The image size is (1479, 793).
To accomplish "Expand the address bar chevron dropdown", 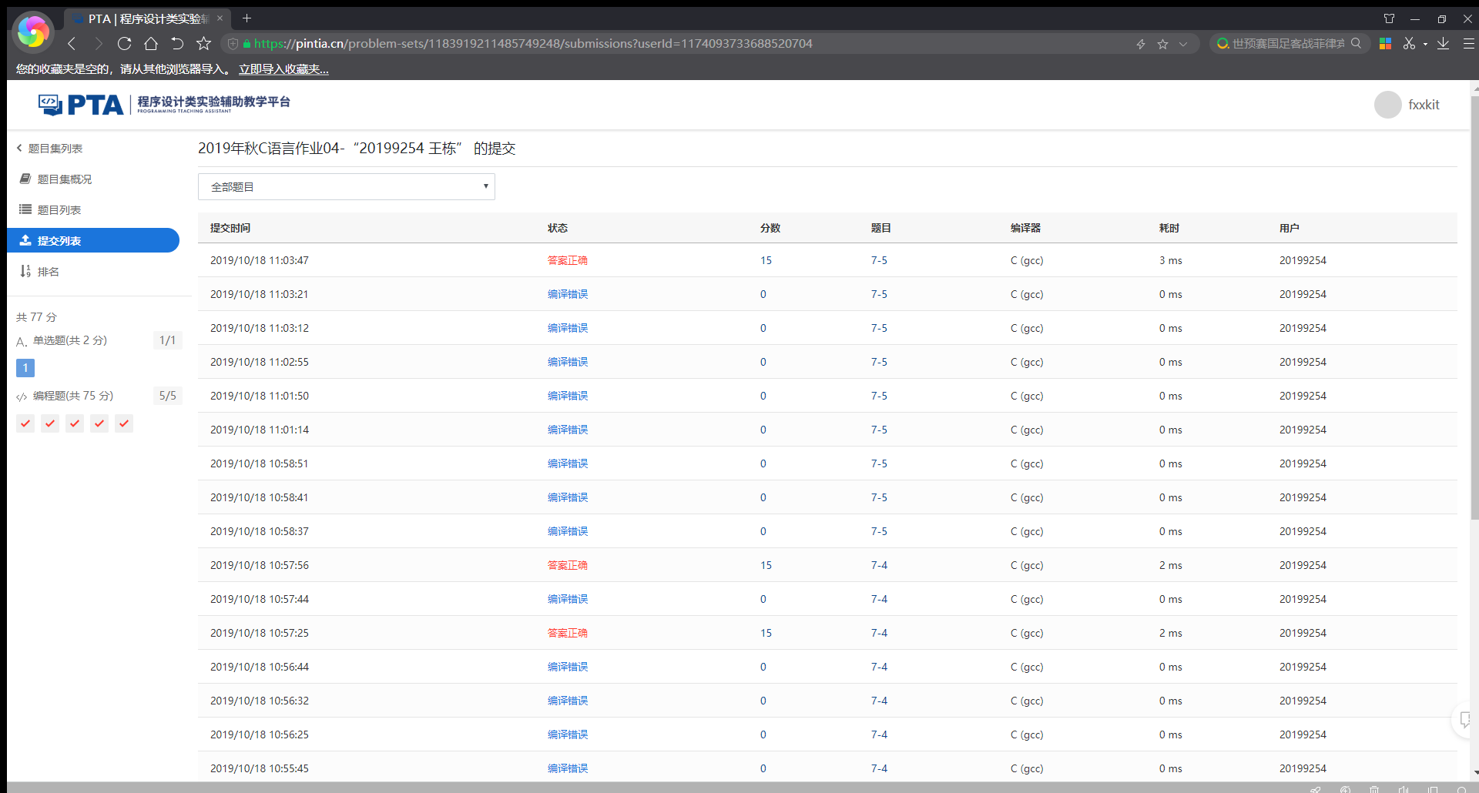I will point(1183,44).
